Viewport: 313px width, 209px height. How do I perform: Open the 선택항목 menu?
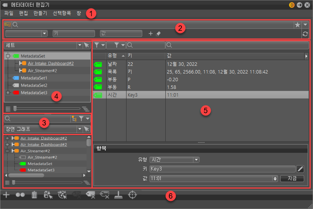coord(62,13)
